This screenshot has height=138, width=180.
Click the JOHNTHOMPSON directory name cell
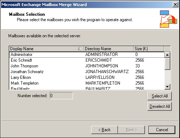click(x=102, y=66)
